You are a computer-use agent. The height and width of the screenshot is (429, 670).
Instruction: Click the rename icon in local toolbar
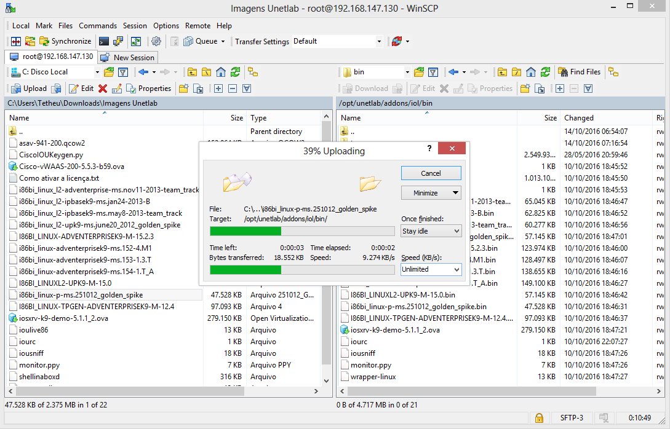[x=117, y=89]
